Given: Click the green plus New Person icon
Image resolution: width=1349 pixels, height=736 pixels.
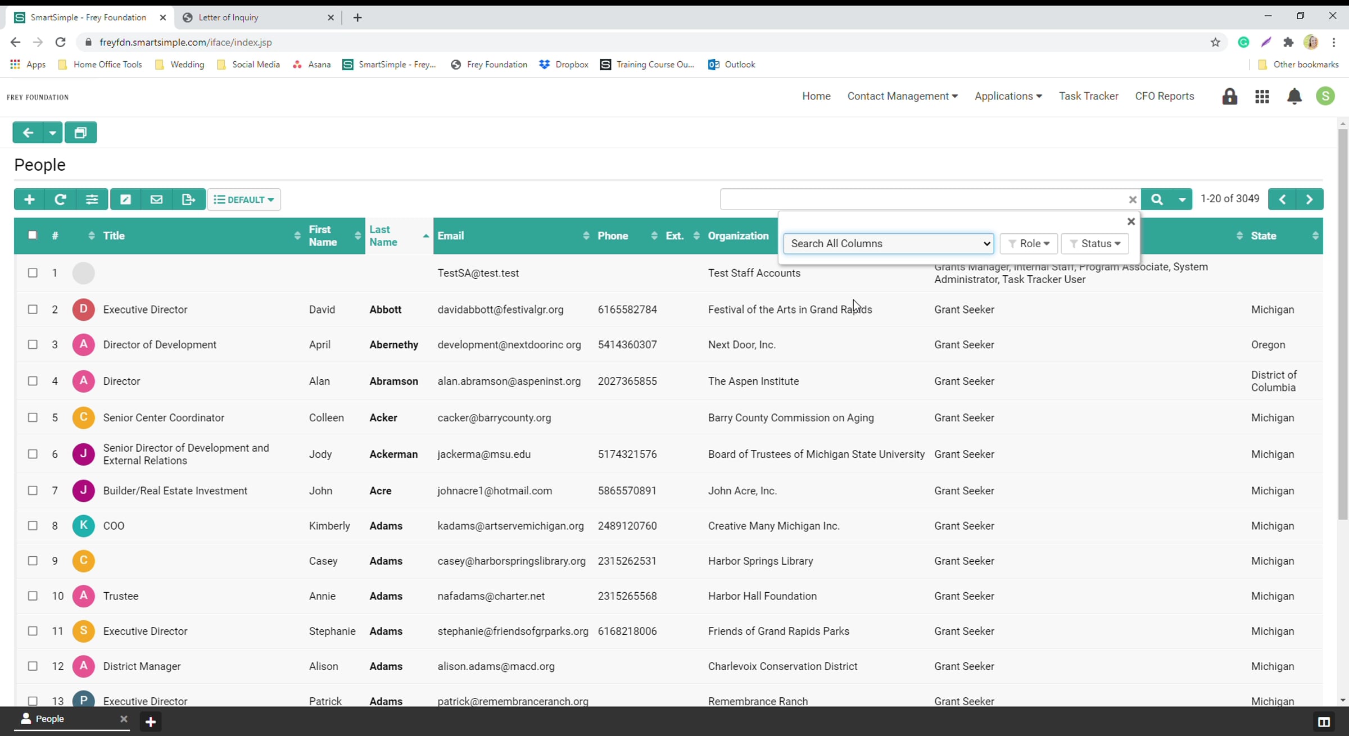Looking at the screenshot, I should point(29,199).
